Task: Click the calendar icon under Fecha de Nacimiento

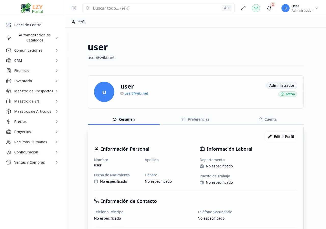Action: [96, 181]
